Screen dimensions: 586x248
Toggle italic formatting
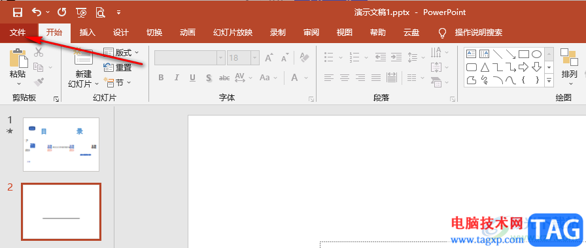tap(177, 78)
